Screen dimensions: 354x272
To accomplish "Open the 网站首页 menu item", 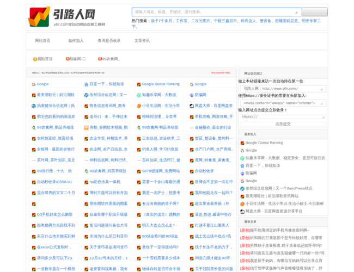I will [42, 41].
